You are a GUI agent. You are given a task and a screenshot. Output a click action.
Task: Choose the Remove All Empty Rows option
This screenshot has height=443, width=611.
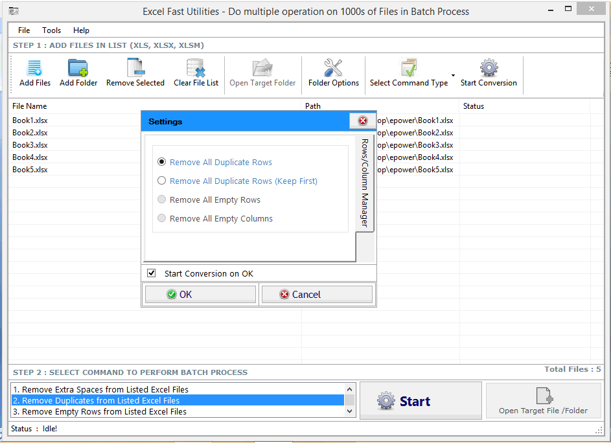tap(161, 199)
